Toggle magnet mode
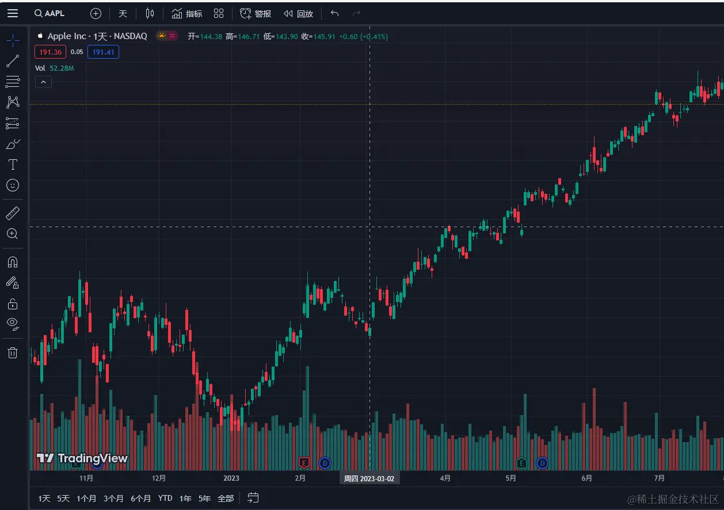Screen dimensions: 724x510 pos(13,262)
